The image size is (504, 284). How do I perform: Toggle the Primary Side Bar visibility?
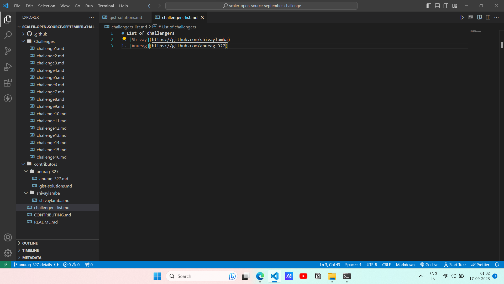click(x=429, y=6)
